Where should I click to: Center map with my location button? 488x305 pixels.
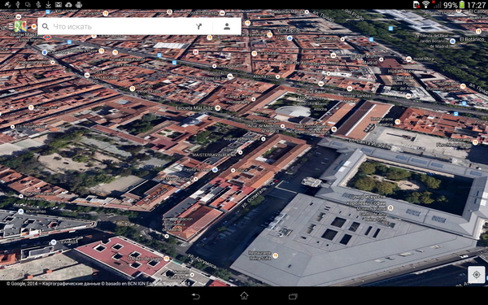click(x=476, y=275)
